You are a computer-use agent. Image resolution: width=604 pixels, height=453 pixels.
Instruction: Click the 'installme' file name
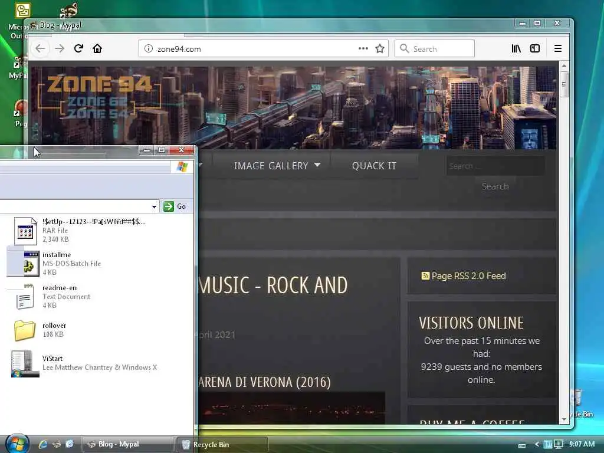[57, 255]
